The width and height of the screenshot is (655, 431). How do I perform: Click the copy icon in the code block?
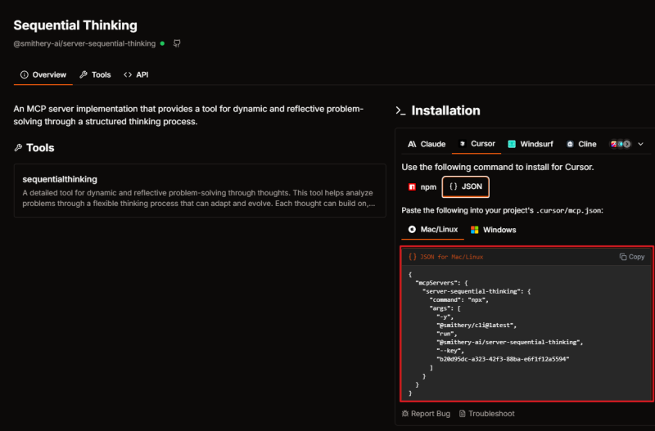pos(623,257)
